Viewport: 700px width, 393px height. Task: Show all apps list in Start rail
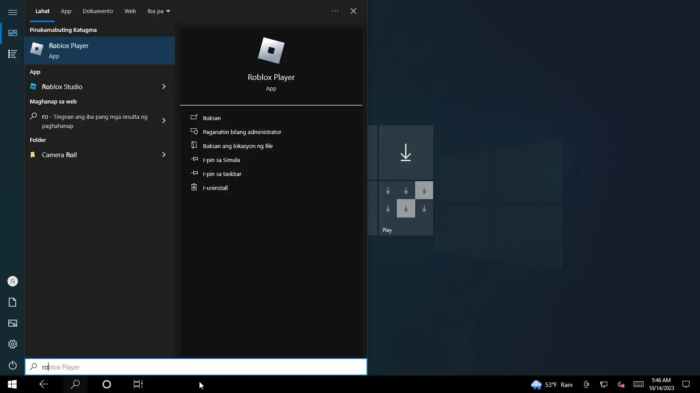(13, 54)
